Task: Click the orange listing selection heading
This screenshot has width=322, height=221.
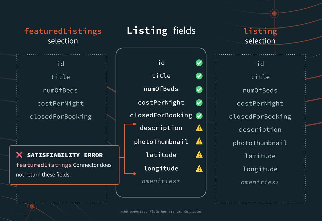Action: [260, 31]
